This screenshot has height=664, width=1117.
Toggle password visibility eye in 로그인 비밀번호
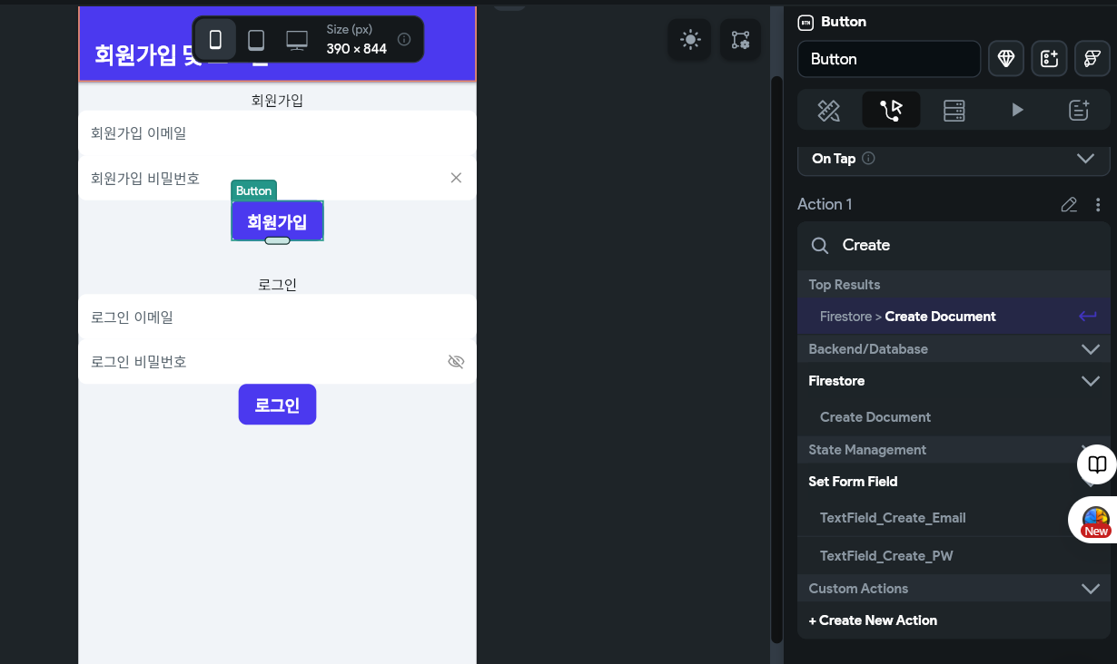[x=456, y=362]
